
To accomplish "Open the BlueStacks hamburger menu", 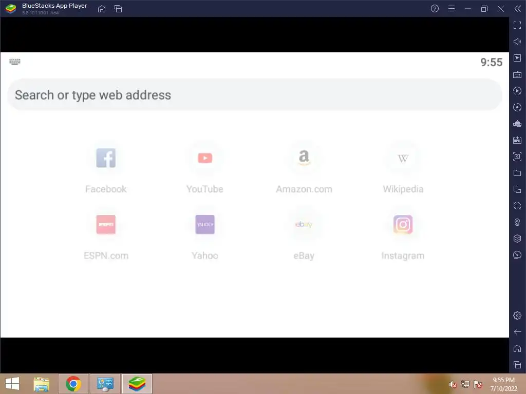I will pos(452,9).
